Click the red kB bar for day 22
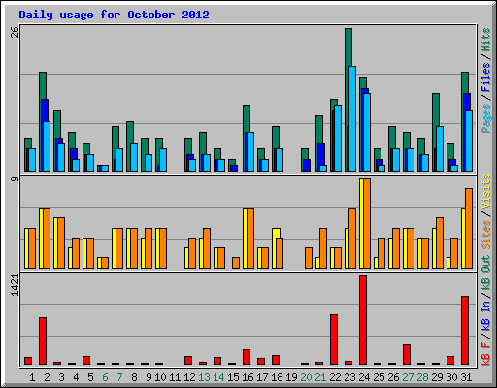Screen dimensions: 497x388 [334, 339]
